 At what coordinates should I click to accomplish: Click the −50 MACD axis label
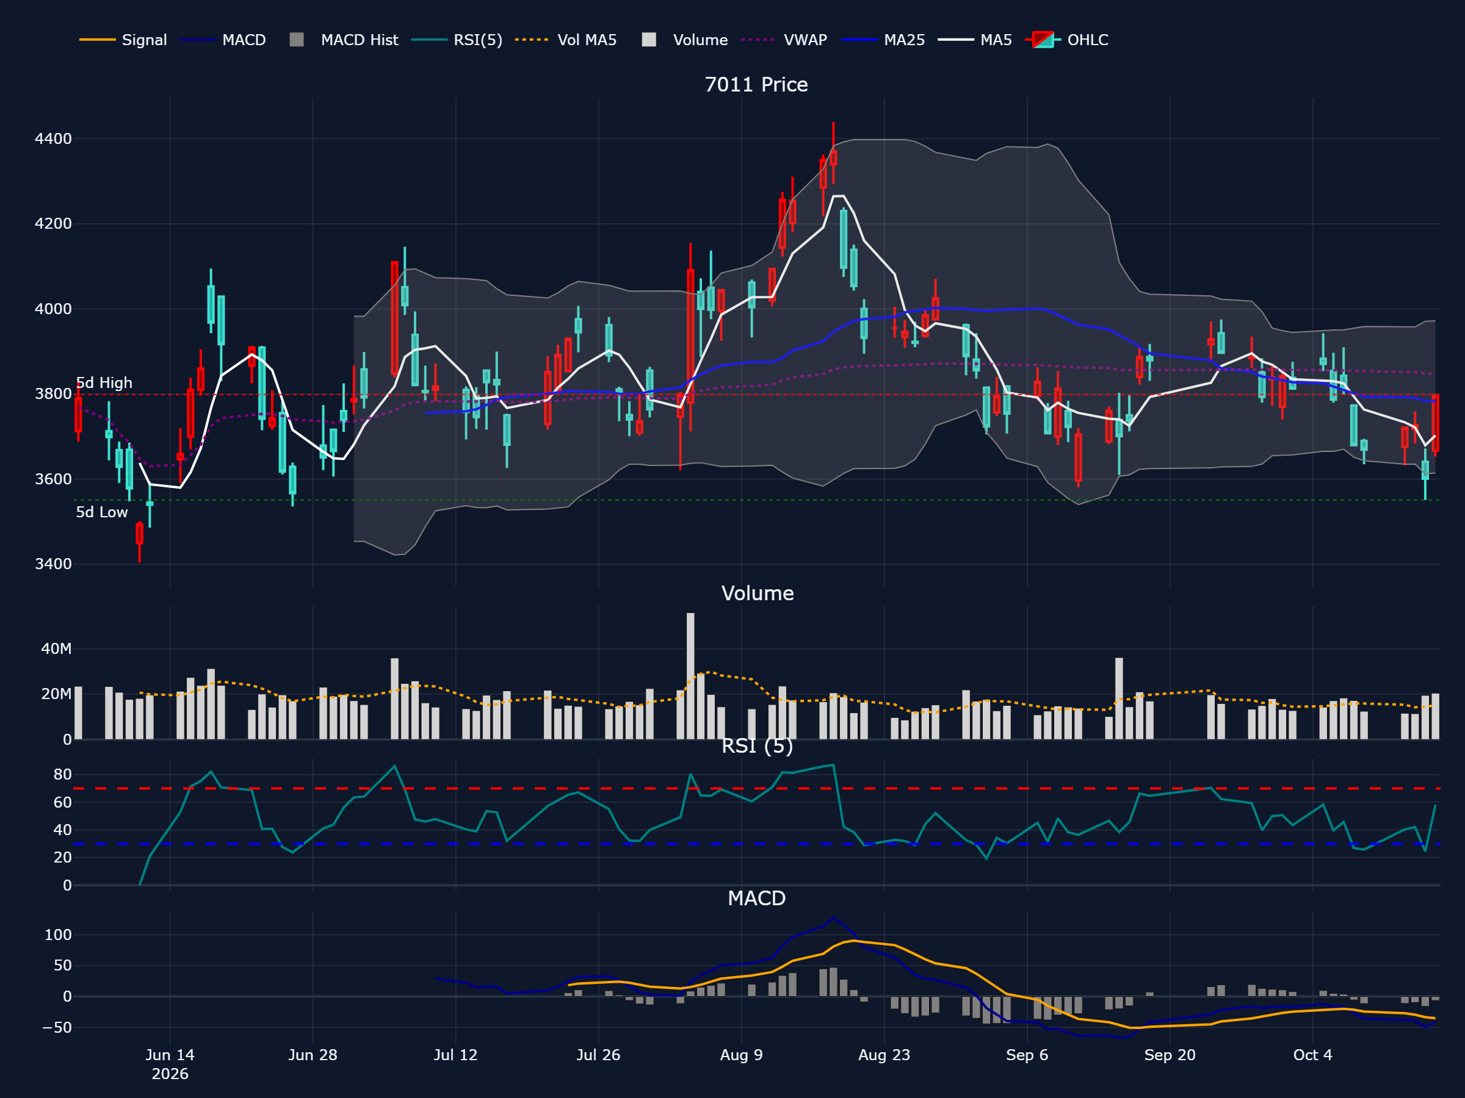point(56,1027)
